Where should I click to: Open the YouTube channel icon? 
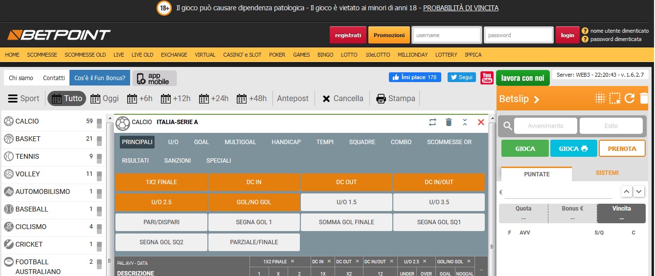[487, 78]
